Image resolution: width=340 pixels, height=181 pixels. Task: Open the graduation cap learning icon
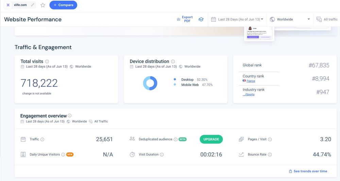[x=201, y=19]
